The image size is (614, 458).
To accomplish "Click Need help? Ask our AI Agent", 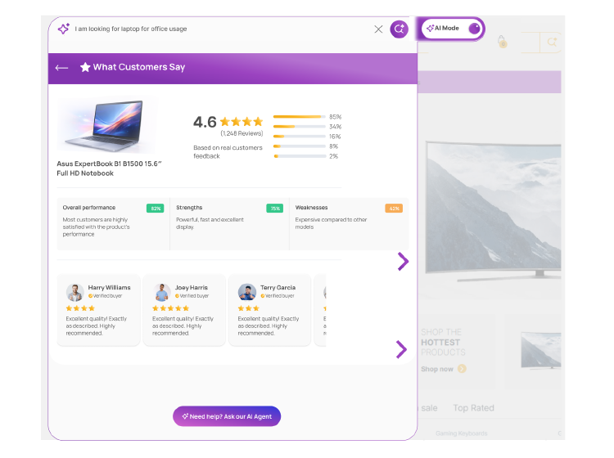I will coord(227,416).
